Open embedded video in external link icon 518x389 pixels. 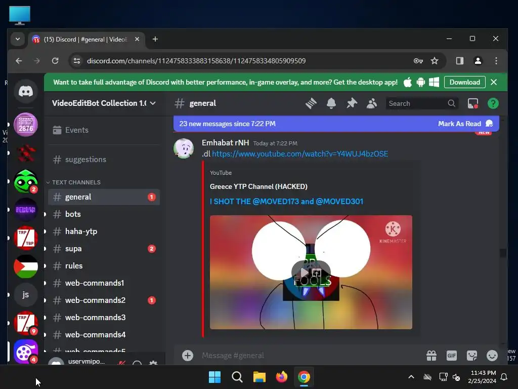pyautogui.click(x=317, y=273)
